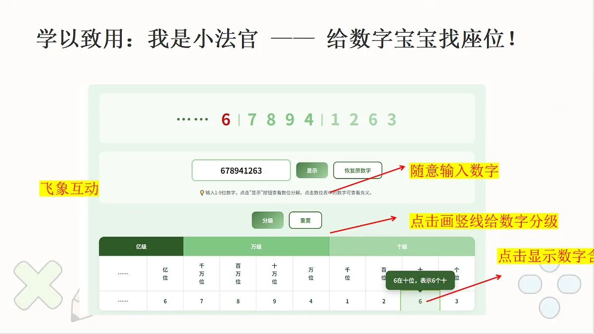Select the 个级 header in the place table

pyautogui.click(x=402, y=246)
